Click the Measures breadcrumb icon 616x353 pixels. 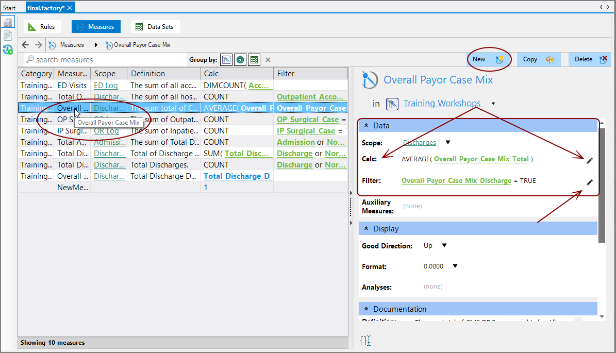tap(52, 45)
